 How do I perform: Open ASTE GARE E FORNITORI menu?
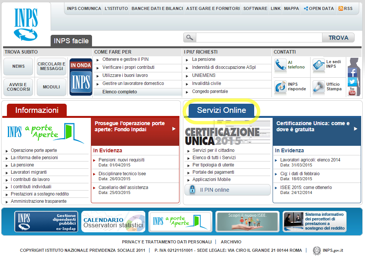213,8
